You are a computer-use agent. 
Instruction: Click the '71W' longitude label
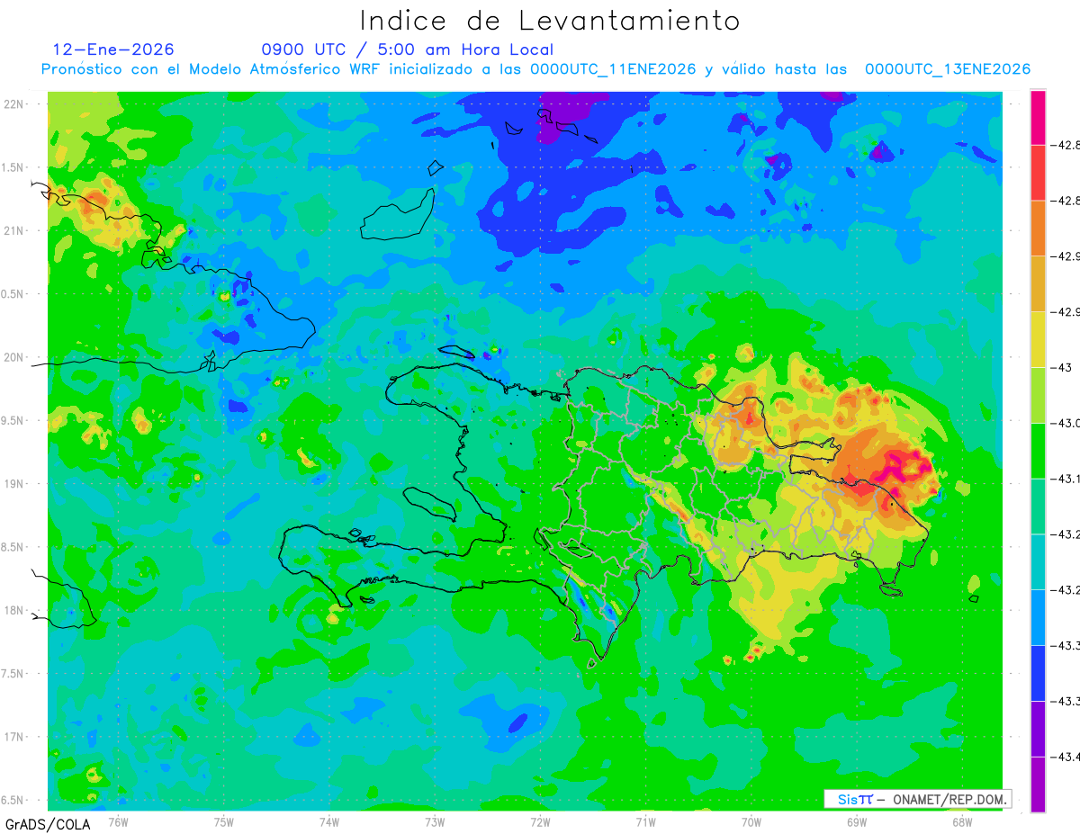[x=645, y=821]
